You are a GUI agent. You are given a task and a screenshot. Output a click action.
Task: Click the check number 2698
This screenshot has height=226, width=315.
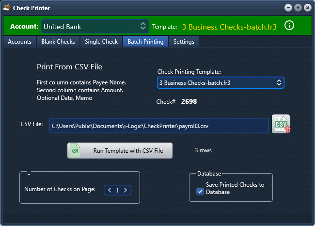pyautogui.click(x=189, y=101)
